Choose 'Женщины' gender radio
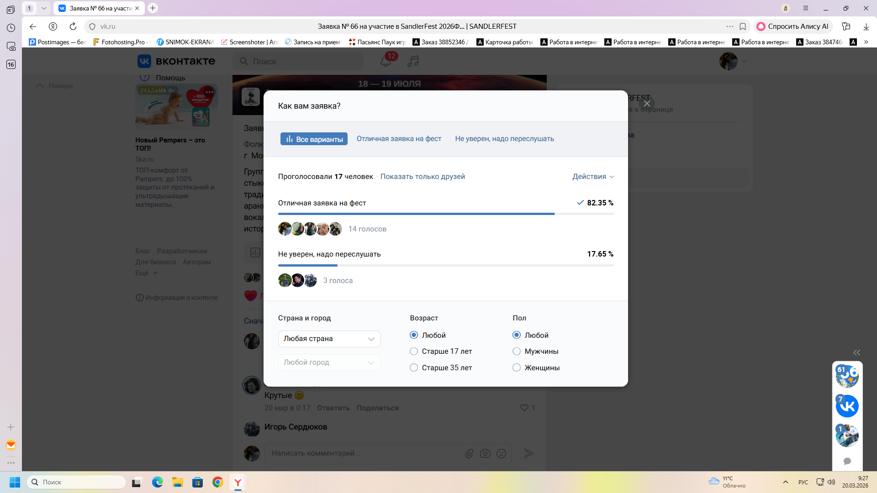Screen dimensions: 877x493 [x=517, y=367]
